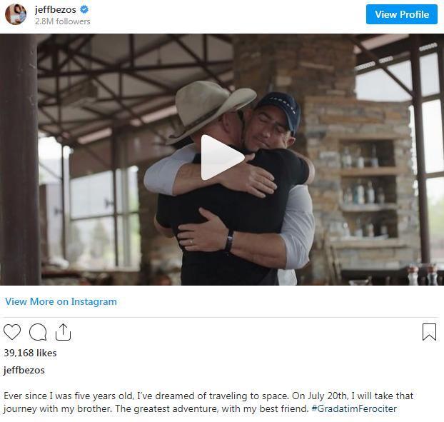This screenshot has width=444, height=422.
Task: Share the post using the upload arrow icon
Action: click(x=63, y=331)
